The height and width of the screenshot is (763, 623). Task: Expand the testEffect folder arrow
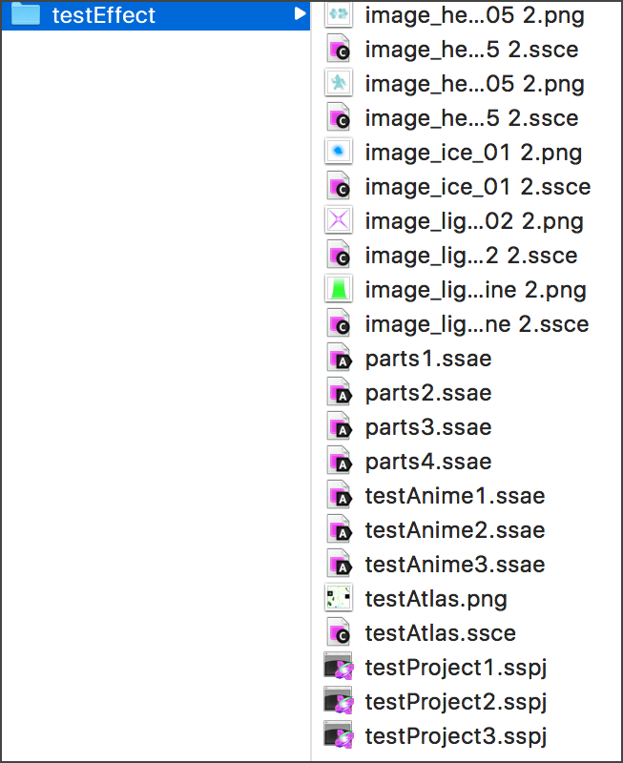point(300,14)
